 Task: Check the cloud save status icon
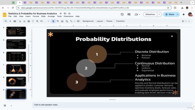pyautogui.click(x=69, y=13)
